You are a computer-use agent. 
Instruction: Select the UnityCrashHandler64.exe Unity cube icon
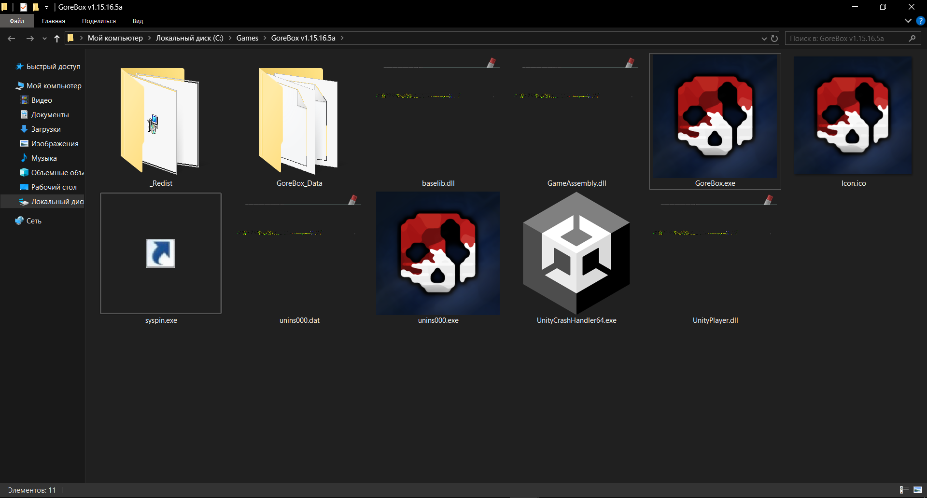coord(576,253)
